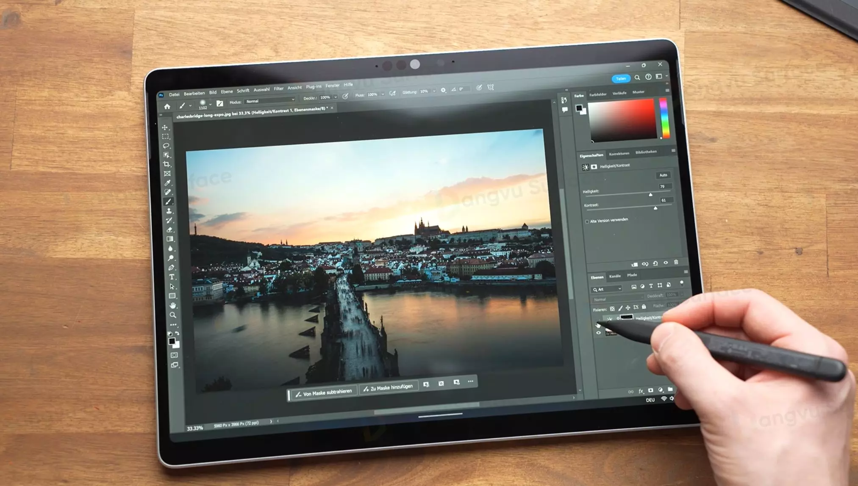This screenshot has height=486, width=858.
Task: Toggle clip-to-layer icon in Properties
Action: click(x=634, y=264)
